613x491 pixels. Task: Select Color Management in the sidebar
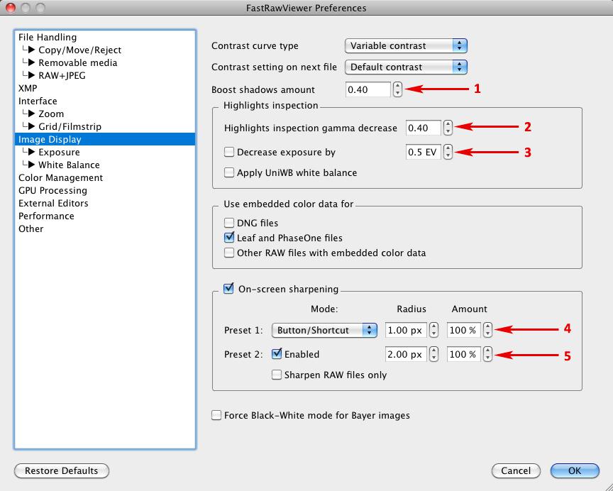(60, 177)
